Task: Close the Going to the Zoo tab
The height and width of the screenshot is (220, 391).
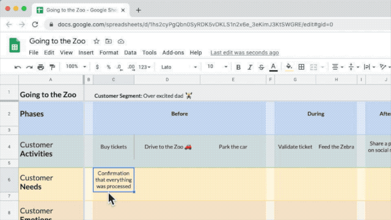Action: click(x=123, y=10)
